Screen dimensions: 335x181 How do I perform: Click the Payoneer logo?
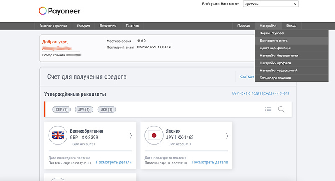click(x=59, y=11)
